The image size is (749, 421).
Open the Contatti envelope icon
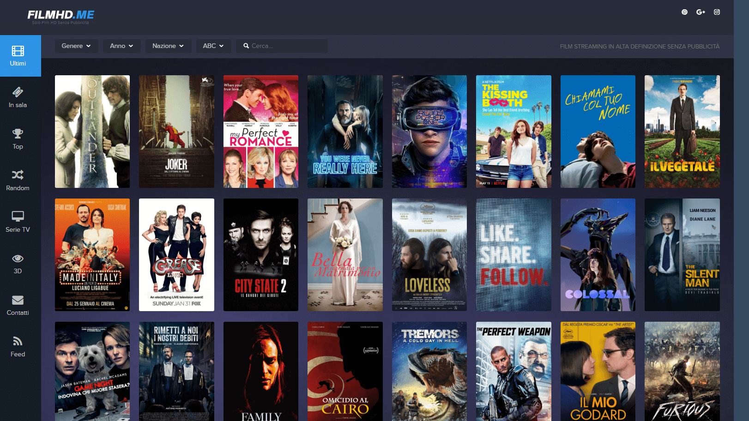tap(18, 300)
